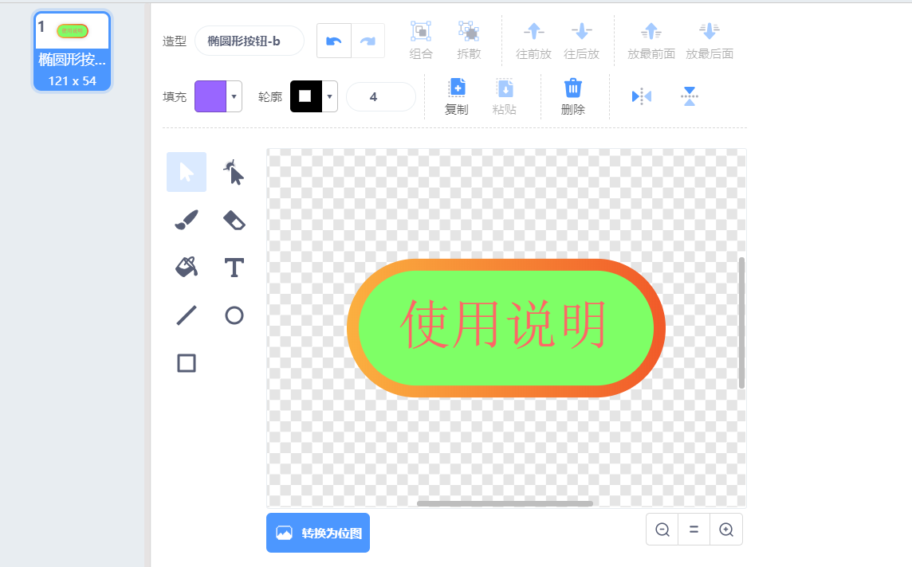Select the Eraser tool
The image size is (912, 567).
[234, 220]
